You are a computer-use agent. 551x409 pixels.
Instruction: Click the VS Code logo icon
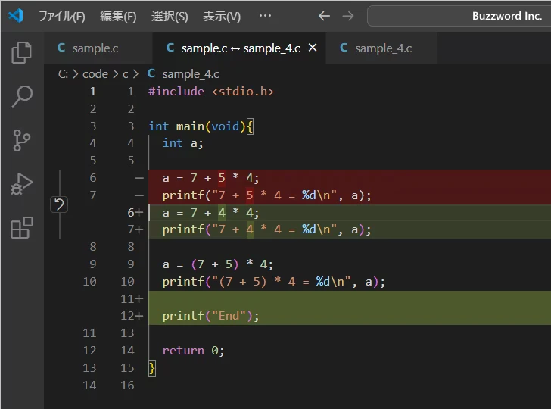point(16,16)
